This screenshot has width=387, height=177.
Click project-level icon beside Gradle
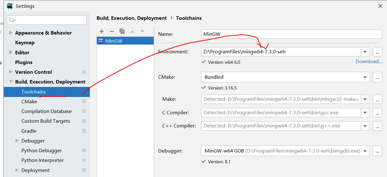tap(84, 131)
